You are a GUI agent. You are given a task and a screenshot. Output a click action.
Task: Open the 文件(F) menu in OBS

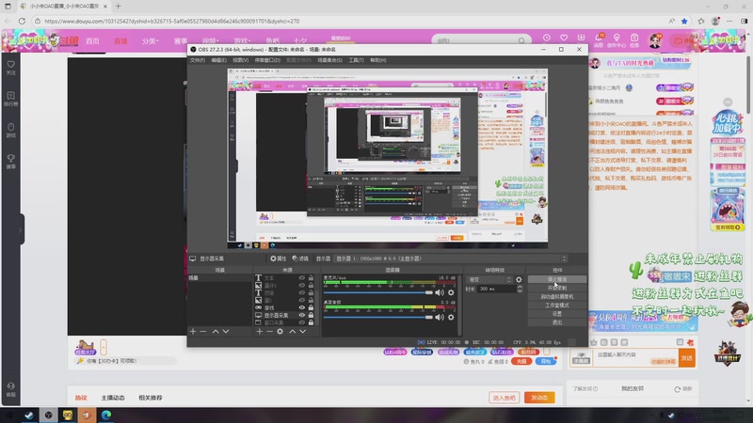point(198,60)
